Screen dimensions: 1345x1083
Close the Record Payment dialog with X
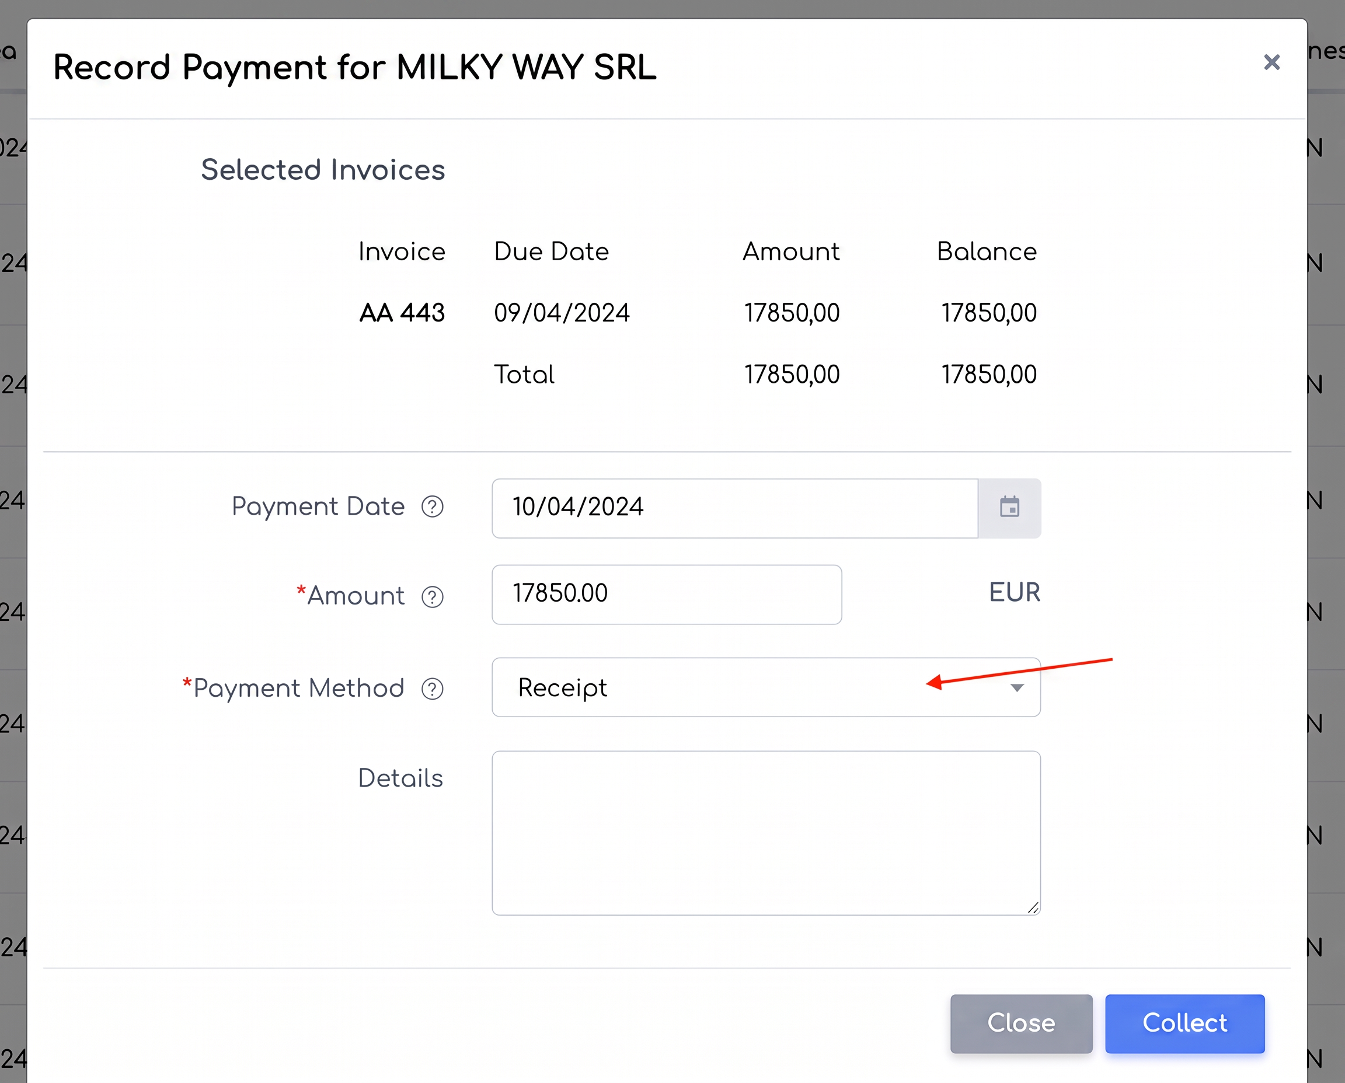point(1271,62)
